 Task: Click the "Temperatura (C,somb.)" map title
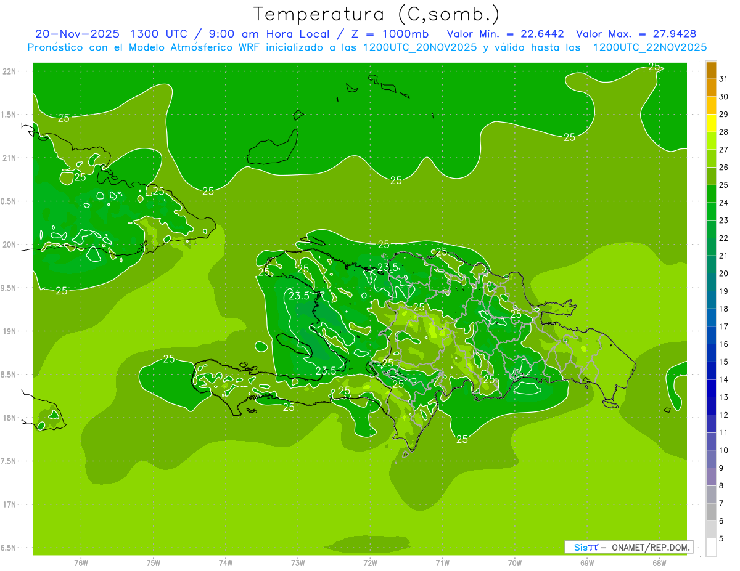click(x=376, y=15)
